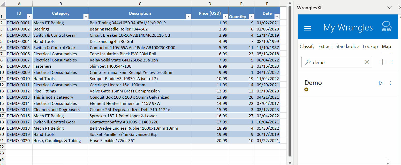The width and height of the screenshot is (401, 165).
Task: Click the Wrangles WW logo icon
Action: coord(387,27)
